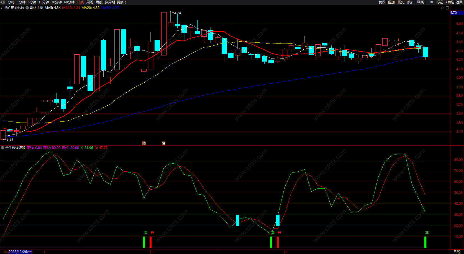This screenshot has width=464, height=254.
Task: Open the 金牛短线波段 indicator dropdown
Action: 2,148
